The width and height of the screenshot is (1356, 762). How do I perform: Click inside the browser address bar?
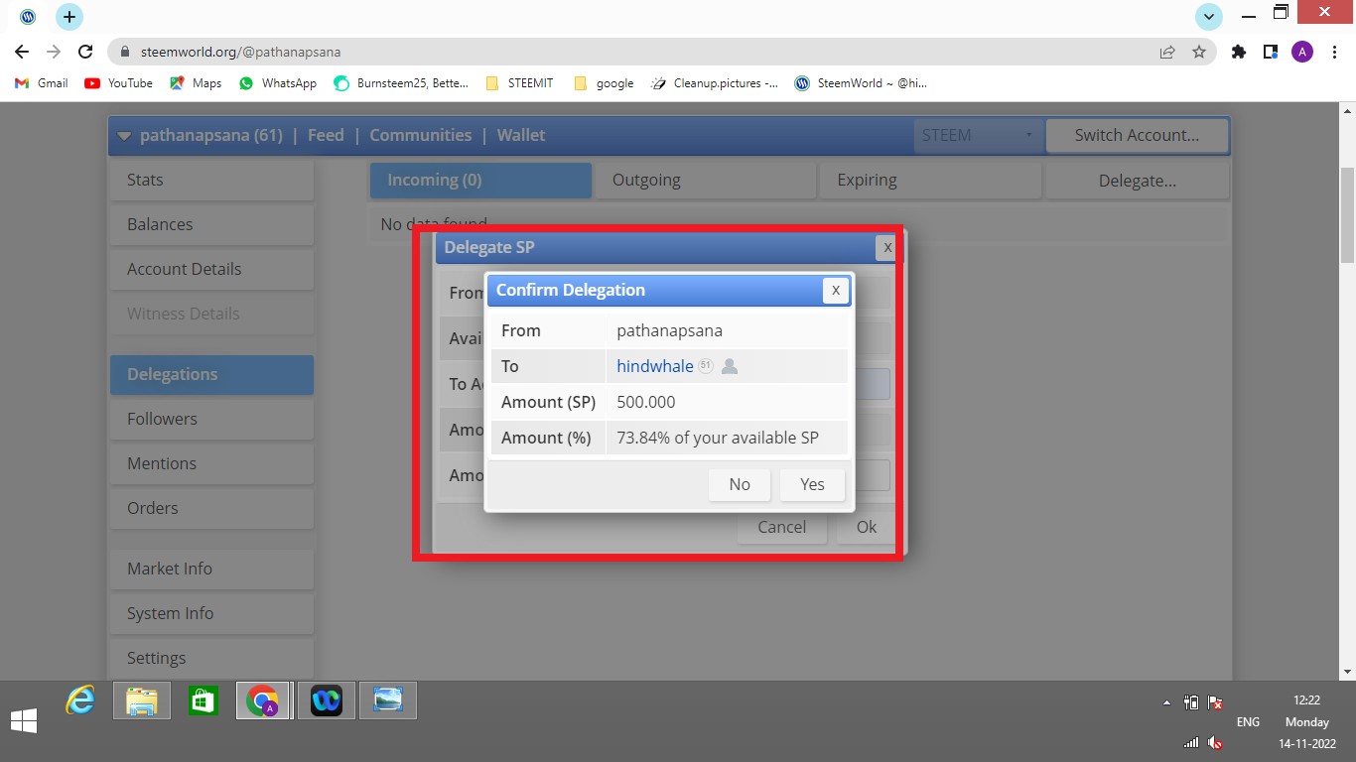coord(397,51)
